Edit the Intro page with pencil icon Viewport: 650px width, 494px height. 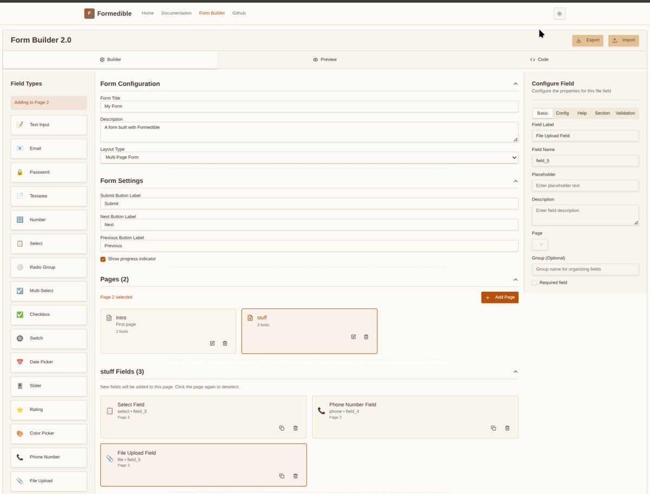(x=212, y=343)
